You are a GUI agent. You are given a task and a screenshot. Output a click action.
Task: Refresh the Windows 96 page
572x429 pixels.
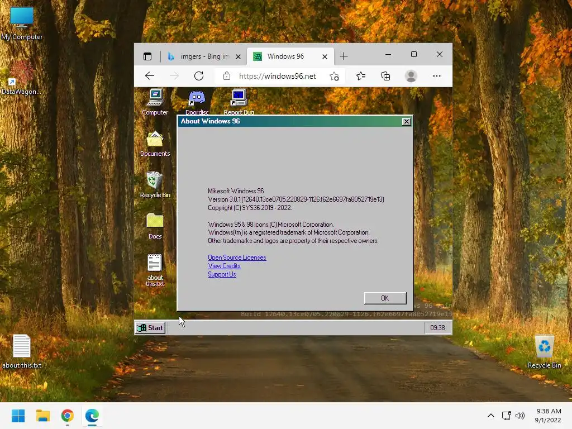click(x=199, y=76)
